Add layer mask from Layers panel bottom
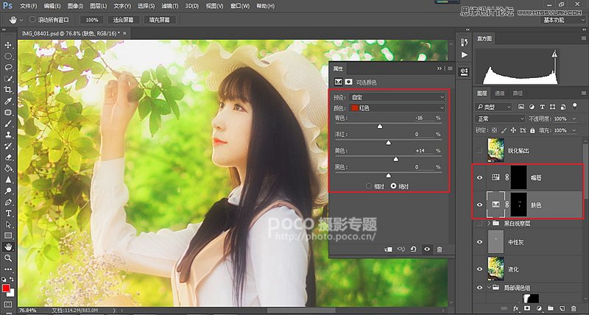The height and width of the screenshot is (315, 589). pyautogui.click(x=527, y=308)
